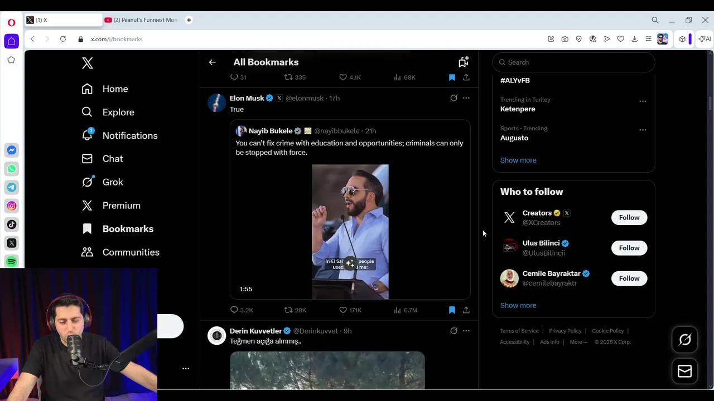Like Elon Musk's post with 171K
The width and height of the screenshot is (714, 401).
tap(350, 310)
